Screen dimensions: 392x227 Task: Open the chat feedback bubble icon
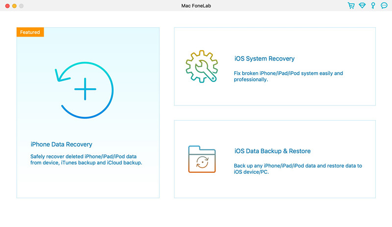click(x=384, y=5)
